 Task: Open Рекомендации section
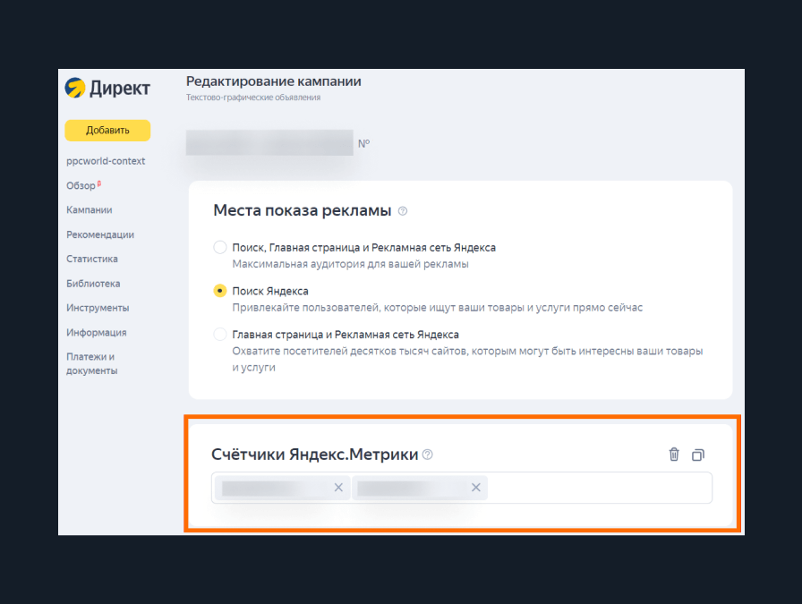[100, 234]
